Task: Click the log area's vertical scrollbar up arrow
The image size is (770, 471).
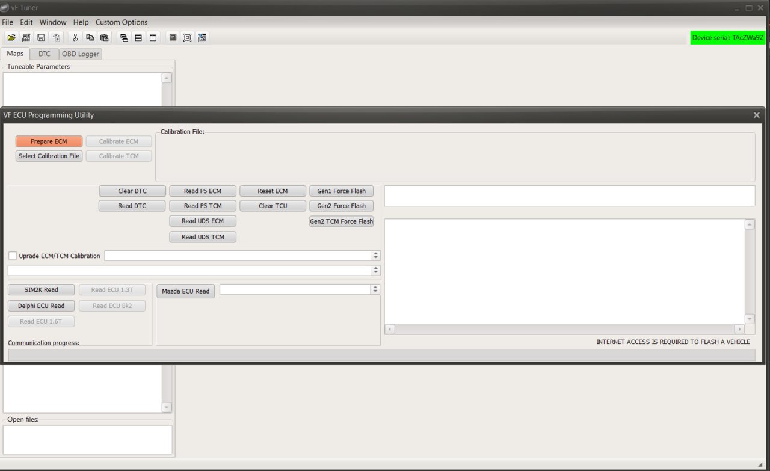Action: pos(750,224)
